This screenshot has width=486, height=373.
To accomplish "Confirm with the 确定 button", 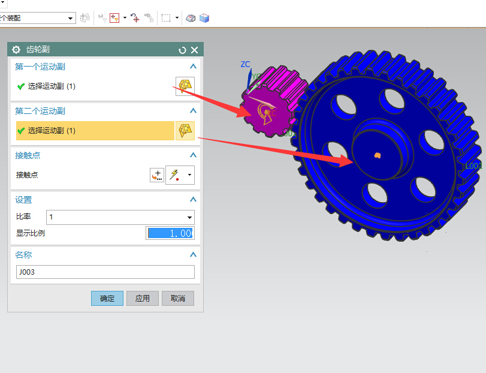I will tap(107, 298).
